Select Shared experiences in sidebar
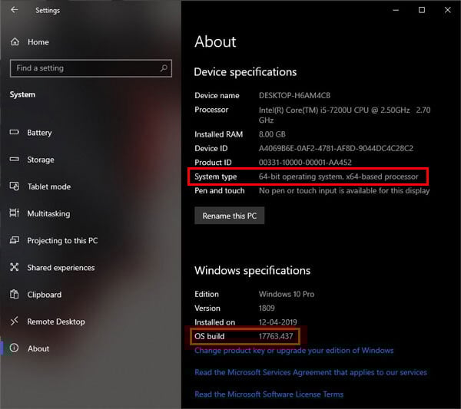 tap(61, 268)
